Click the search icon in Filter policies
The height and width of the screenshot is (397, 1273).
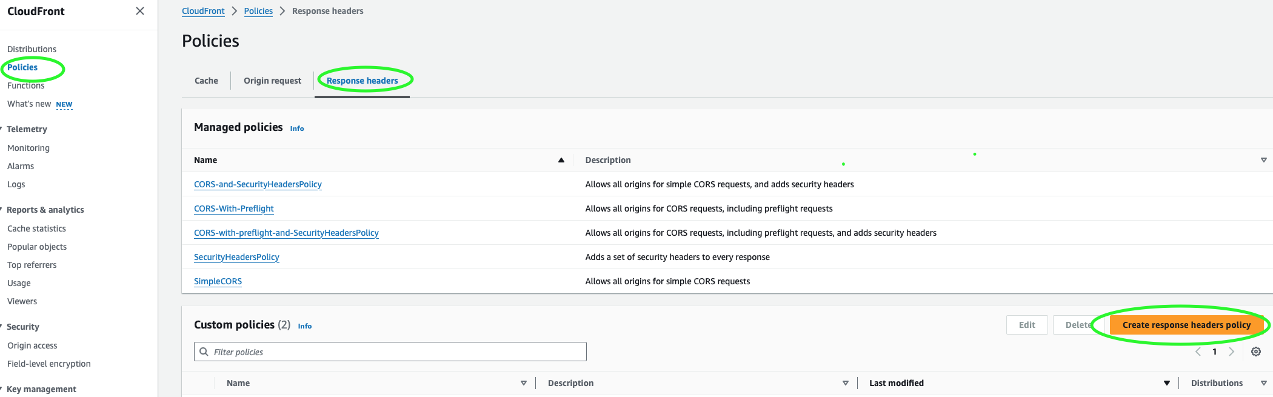click(x=204, y=352)
